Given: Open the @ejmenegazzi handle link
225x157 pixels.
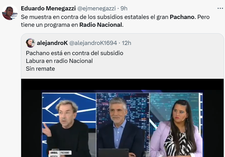Looking at the screenshot, I should tap(96, 8).
